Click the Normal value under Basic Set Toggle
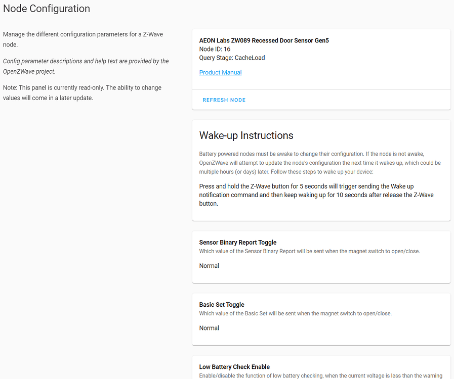Screen dimensions: 454x379 [x=209, y=328]
